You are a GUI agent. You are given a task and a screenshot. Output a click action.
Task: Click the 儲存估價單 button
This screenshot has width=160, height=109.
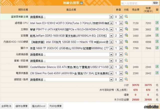coord(22,106)
